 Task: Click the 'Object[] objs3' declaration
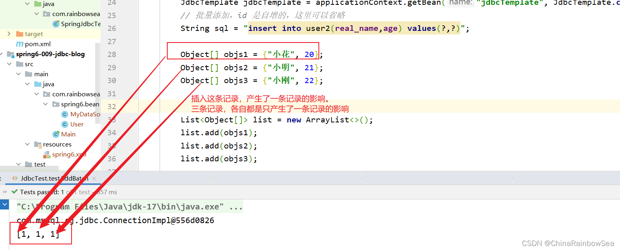252,81
